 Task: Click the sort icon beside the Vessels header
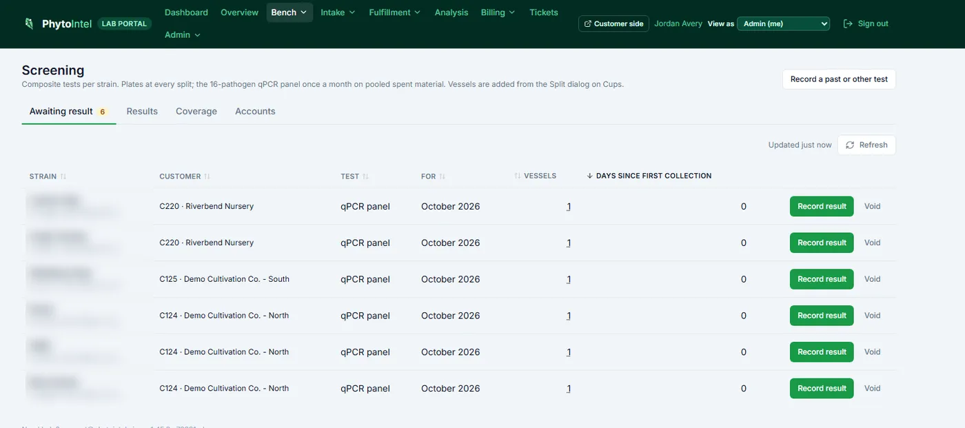pyautogui.click(x=518, y=176)
